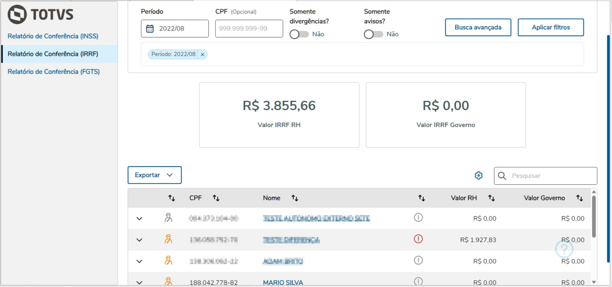
Task: Remove the Período: 2022/08 filter tag
Action: (x=203, y=54)
